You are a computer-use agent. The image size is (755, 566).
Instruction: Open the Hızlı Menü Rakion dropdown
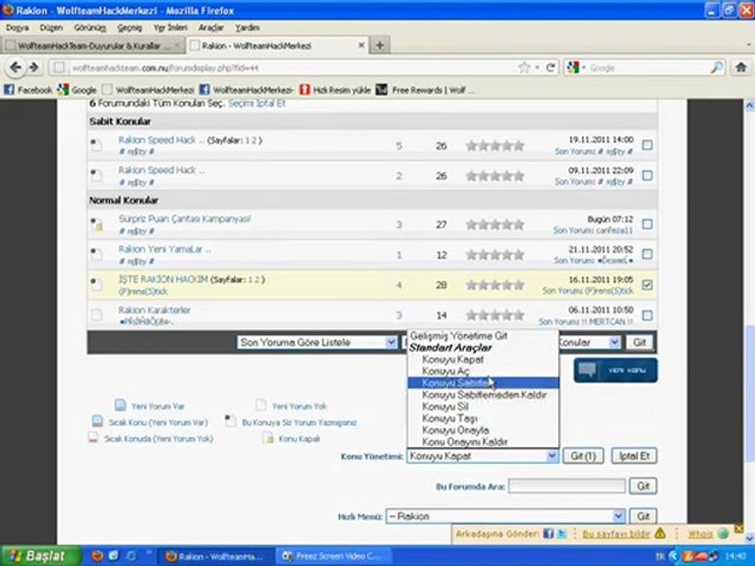coord(505,516)
